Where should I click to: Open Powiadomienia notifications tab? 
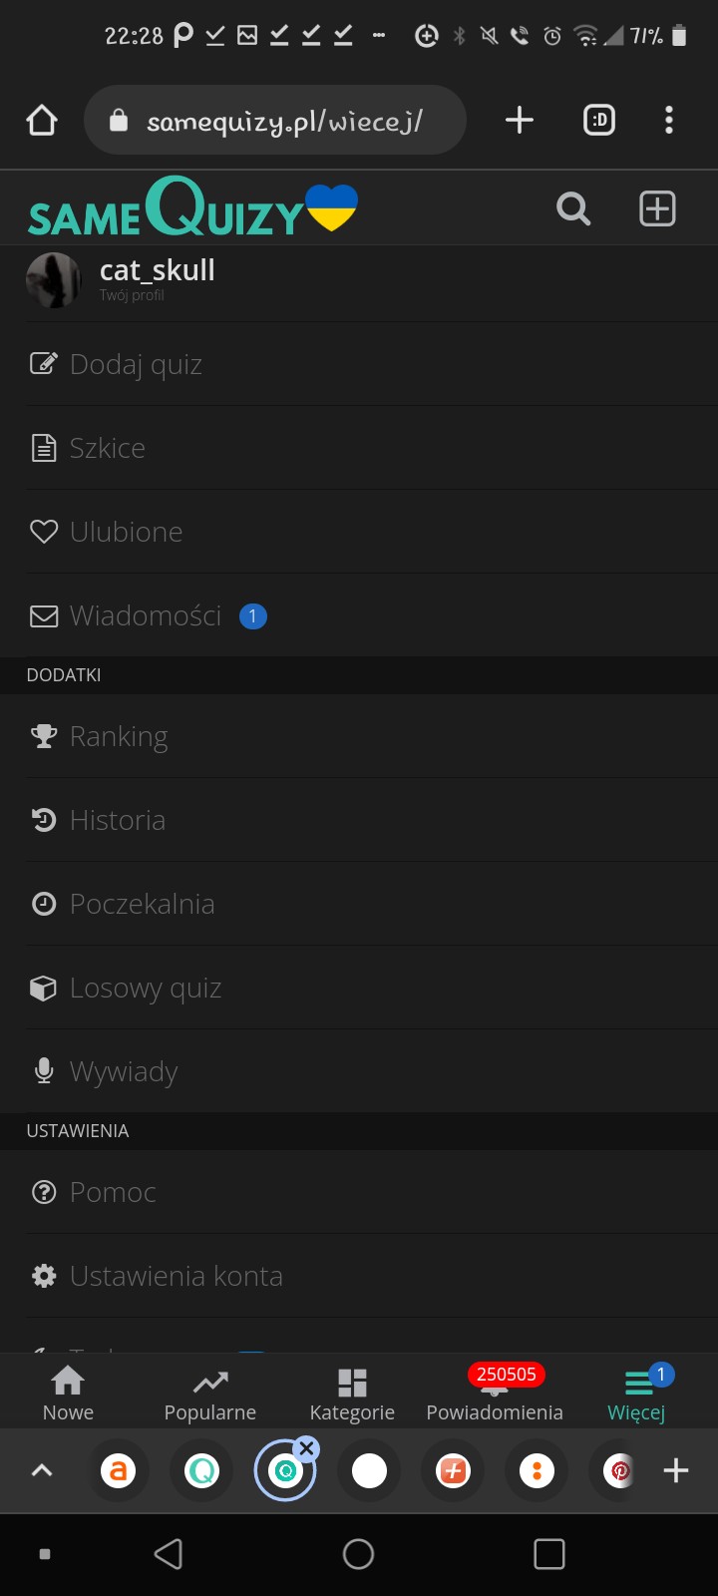495,1394
